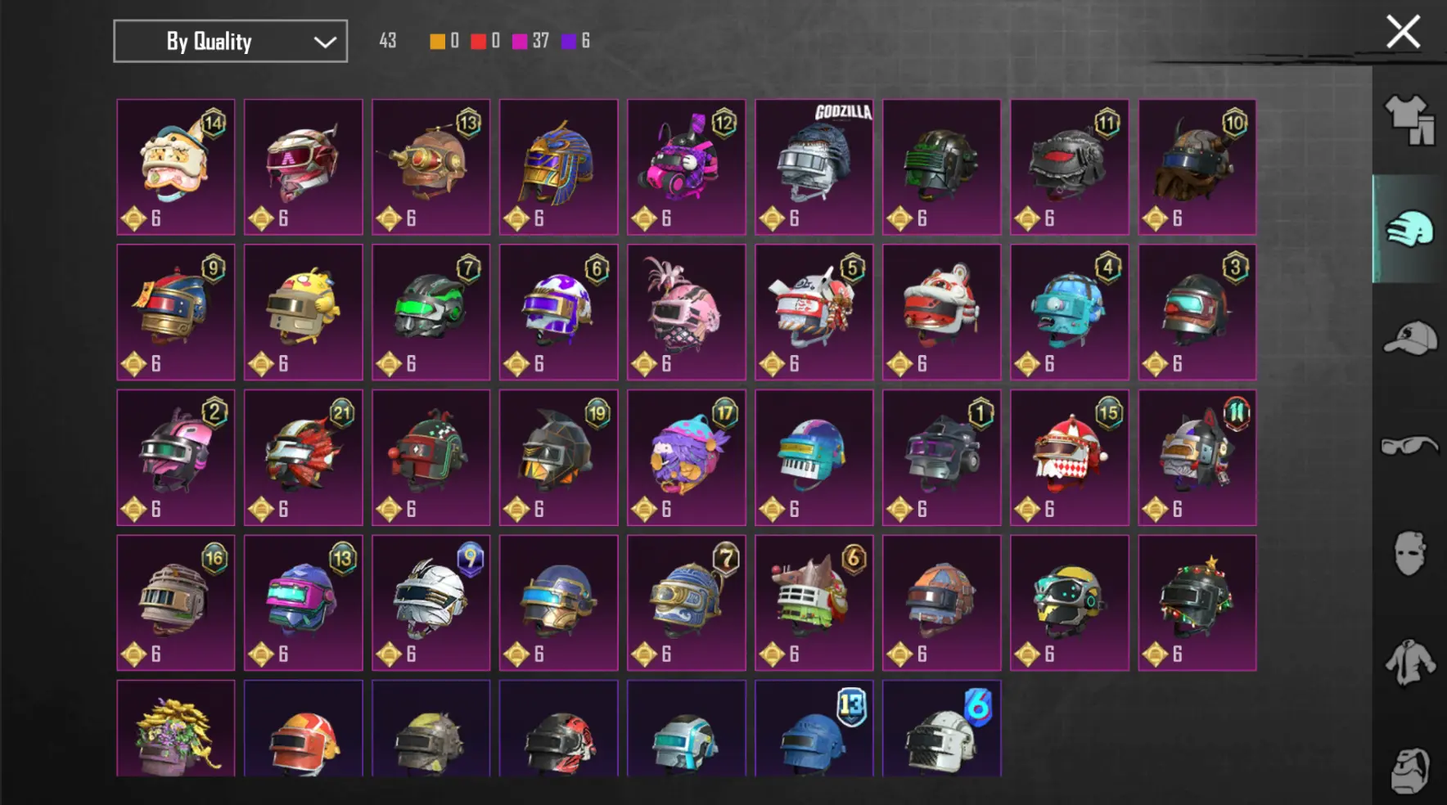Filter by the red quality swatch
1447x805 pixels.
point(479,41)
